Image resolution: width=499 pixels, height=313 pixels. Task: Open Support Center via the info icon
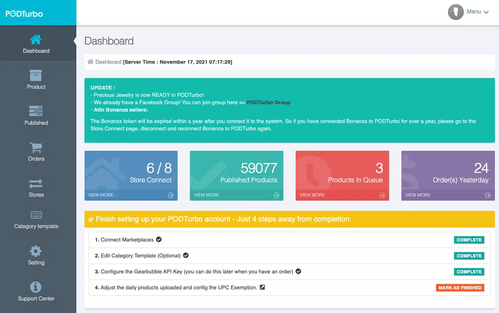pos(36,287)
